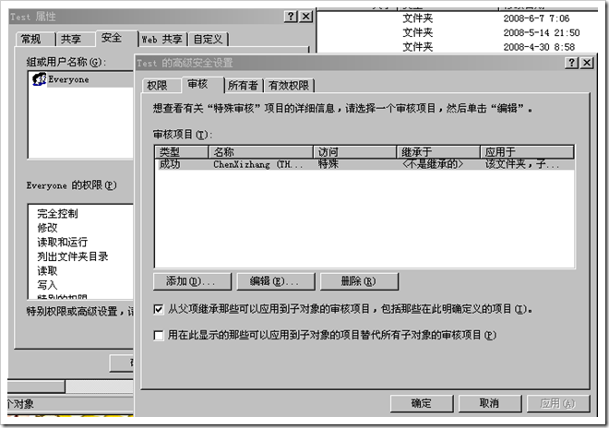609x428 pixels.
Task: Click the horizontal scrollbar in the Explorer window
Action: point(70,386)
